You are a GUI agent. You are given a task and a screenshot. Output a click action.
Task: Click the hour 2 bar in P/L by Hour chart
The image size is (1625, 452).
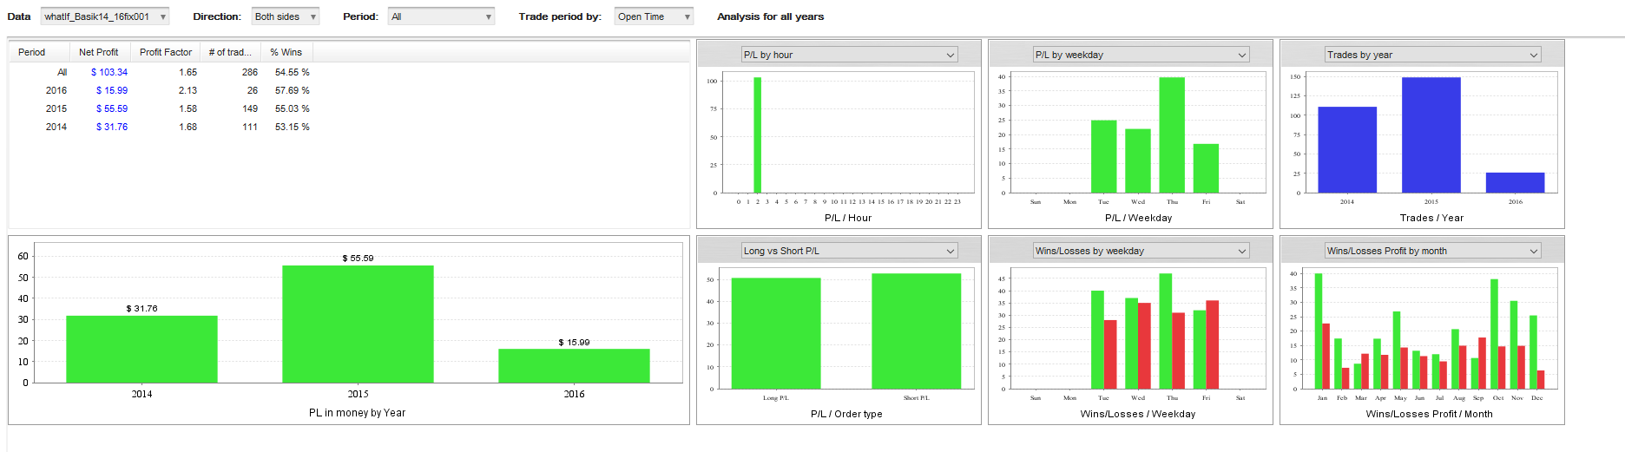tap(758, 135)
